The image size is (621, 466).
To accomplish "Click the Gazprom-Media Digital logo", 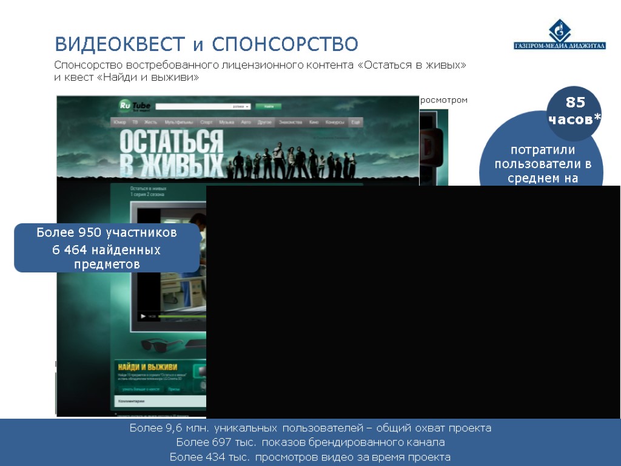I will 560,34.
